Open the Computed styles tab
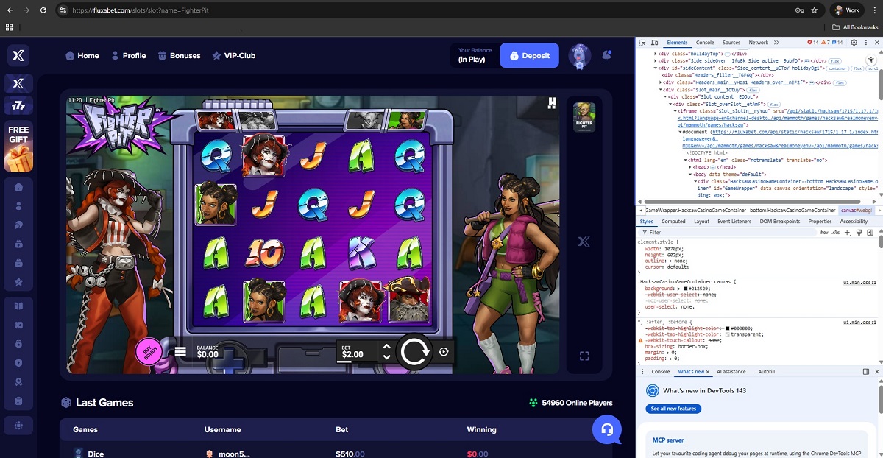The image size is (883, 458). 673,221
